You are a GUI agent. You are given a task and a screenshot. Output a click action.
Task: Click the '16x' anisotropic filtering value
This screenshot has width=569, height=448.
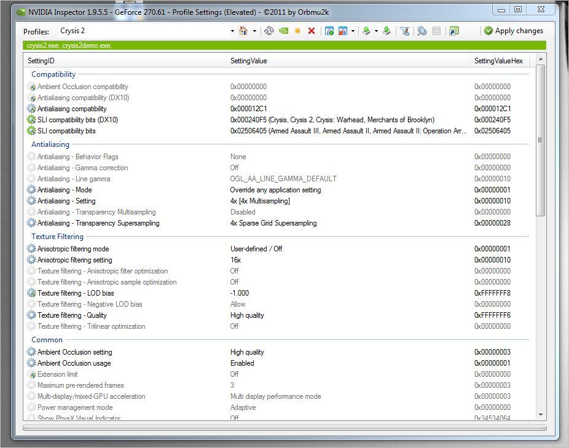[235, 260]
